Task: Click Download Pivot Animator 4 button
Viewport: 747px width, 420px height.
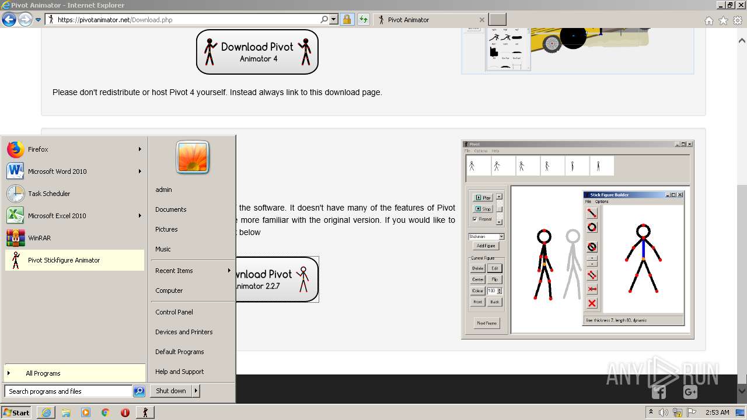Action: 257,52
